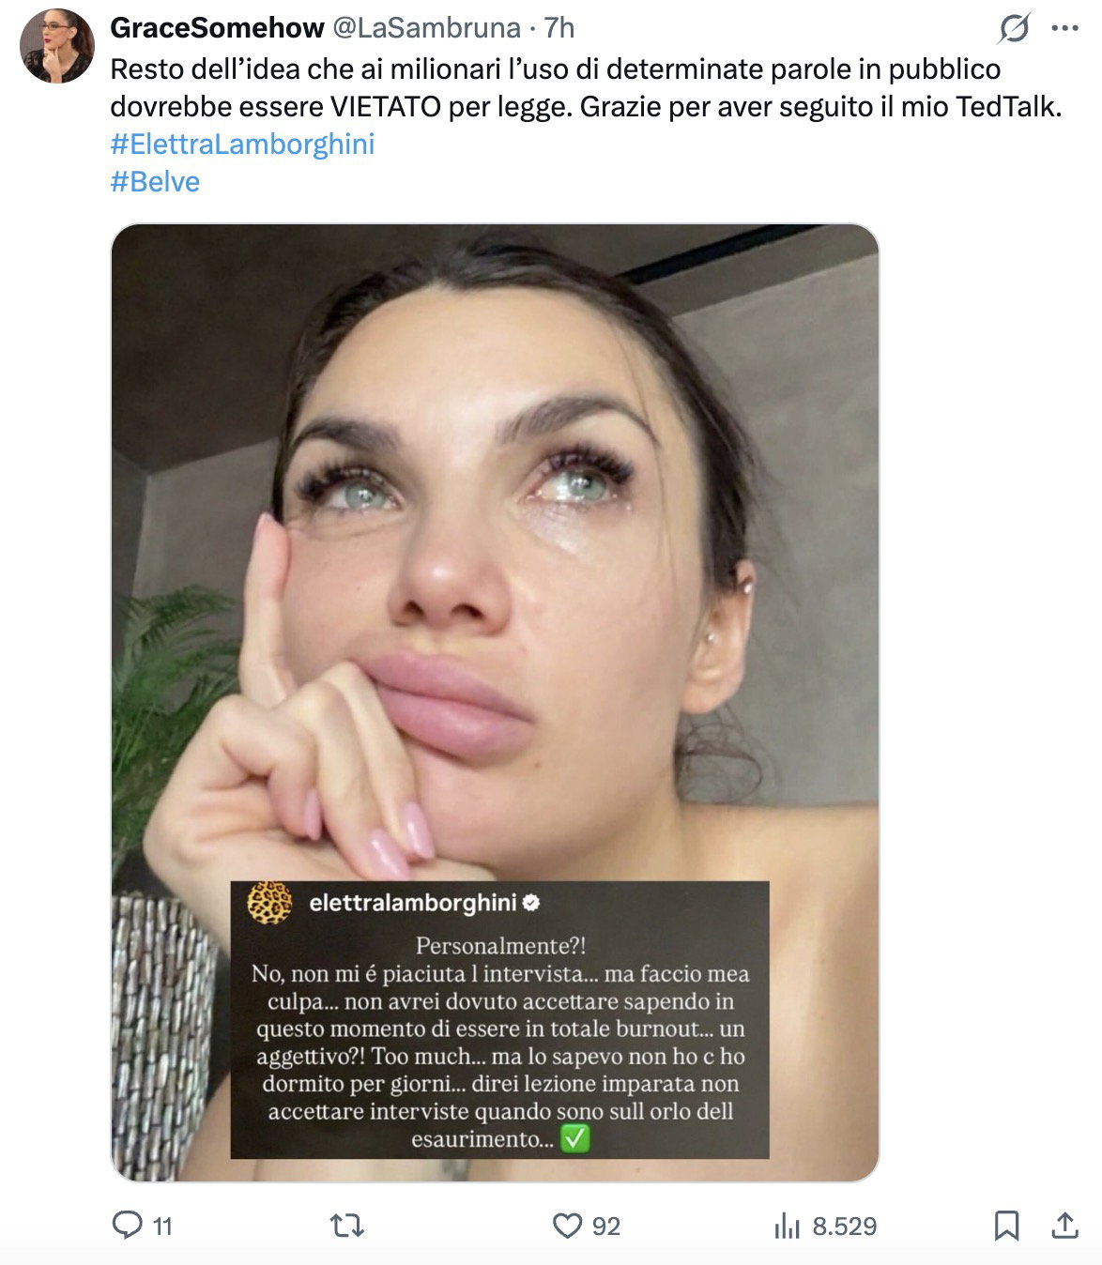Screen dimensions: 1102x1265
Task: Open the #ElettraLamborghini hashtag
Action: [242, 144]
